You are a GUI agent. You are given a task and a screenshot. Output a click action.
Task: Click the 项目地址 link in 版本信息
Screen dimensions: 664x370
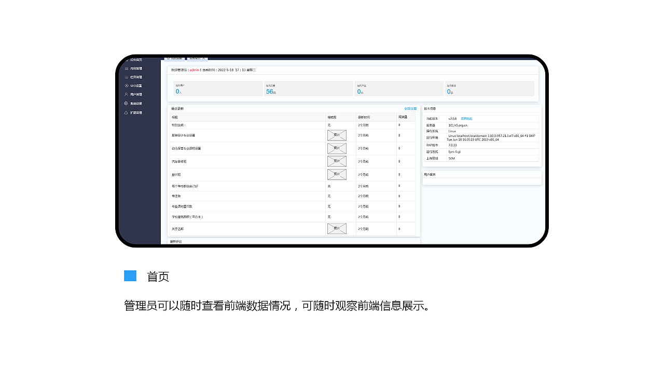point(466,118)
